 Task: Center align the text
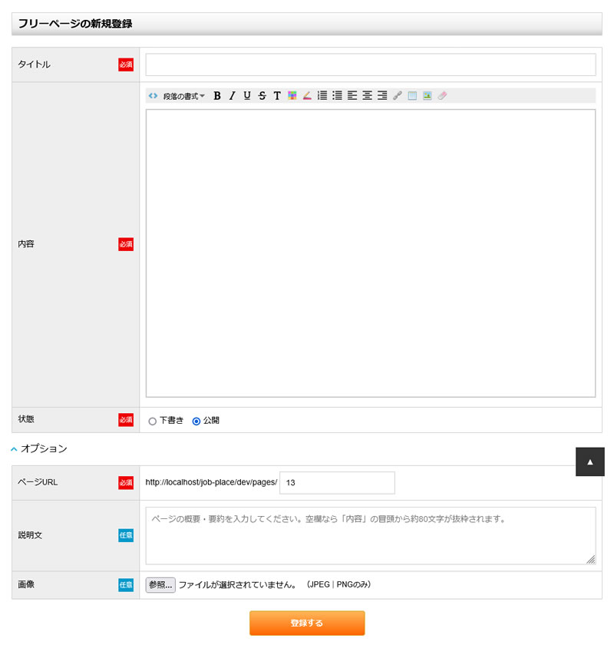[x=368, y=96]
